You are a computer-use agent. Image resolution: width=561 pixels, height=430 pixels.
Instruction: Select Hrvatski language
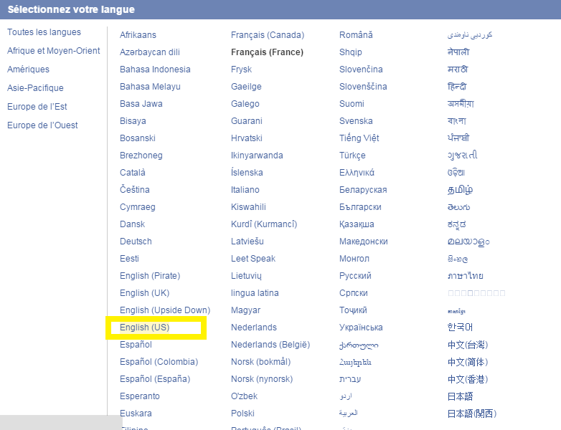coord(247,138)
